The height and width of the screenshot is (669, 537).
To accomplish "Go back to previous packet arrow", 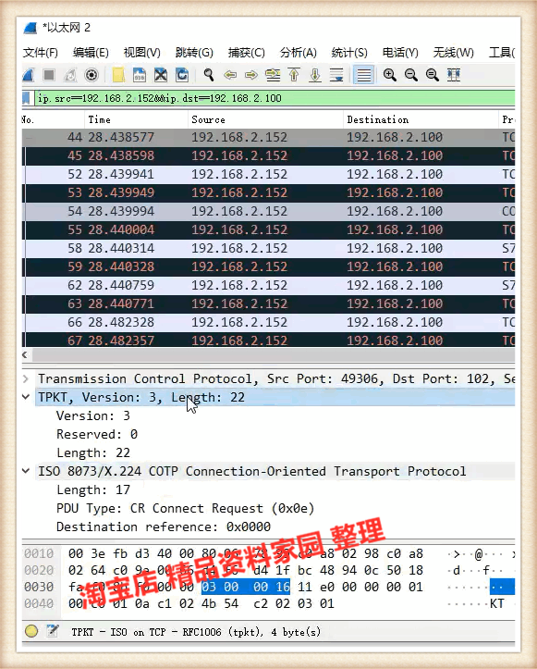I will pos(230,76).
